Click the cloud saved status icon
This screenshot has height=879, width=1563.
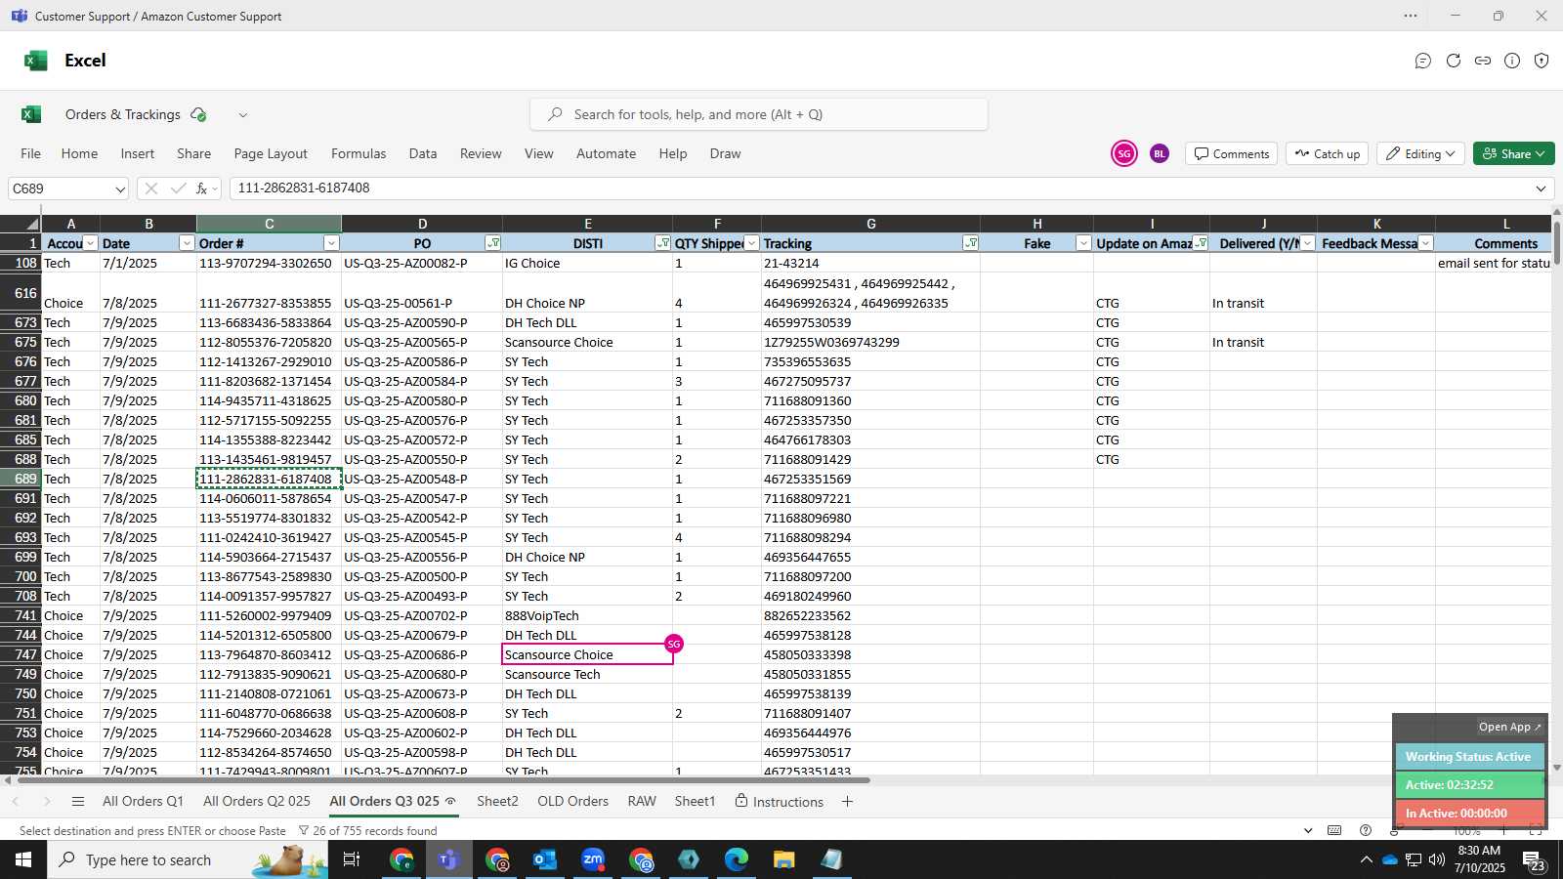click(198, 114)
